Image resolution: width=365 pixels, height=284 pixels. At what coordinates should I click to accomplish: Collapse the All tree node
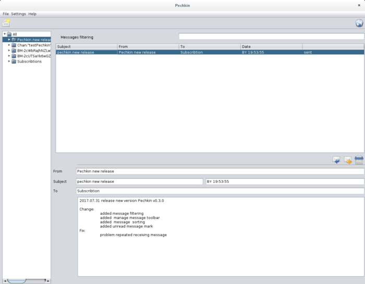[5, 34]
